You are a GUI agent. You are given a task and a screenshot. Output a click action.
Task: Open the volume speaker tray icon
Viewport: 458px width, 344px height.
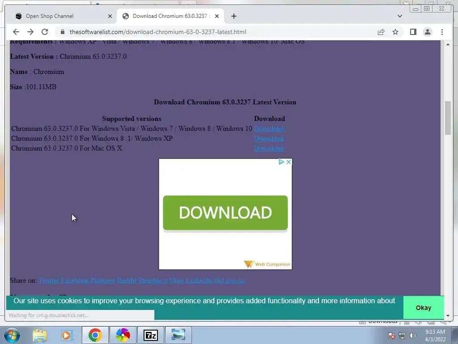point(413,335)
